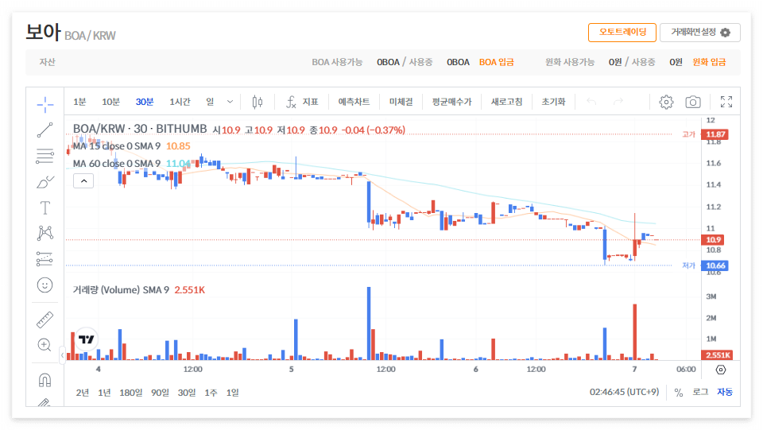Image resolution: width=763 pixels, height=430 pixels.
Task: Collapse the indicator legend with the chevron
Action: (83, 181)
